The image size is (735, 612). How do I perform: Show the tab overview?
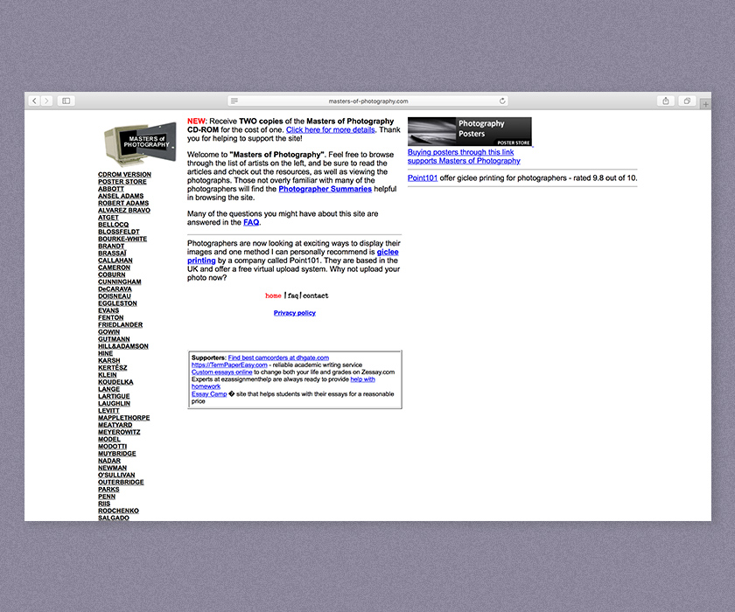[687, 101]
